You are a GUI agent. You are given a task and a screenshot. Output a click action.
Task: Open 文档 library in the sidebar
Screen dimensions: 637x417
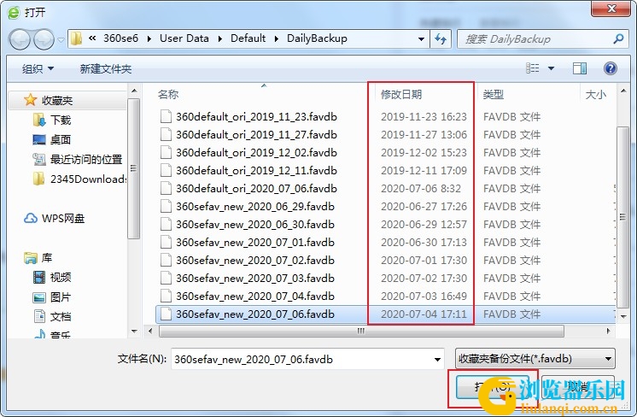pos(60,317)
